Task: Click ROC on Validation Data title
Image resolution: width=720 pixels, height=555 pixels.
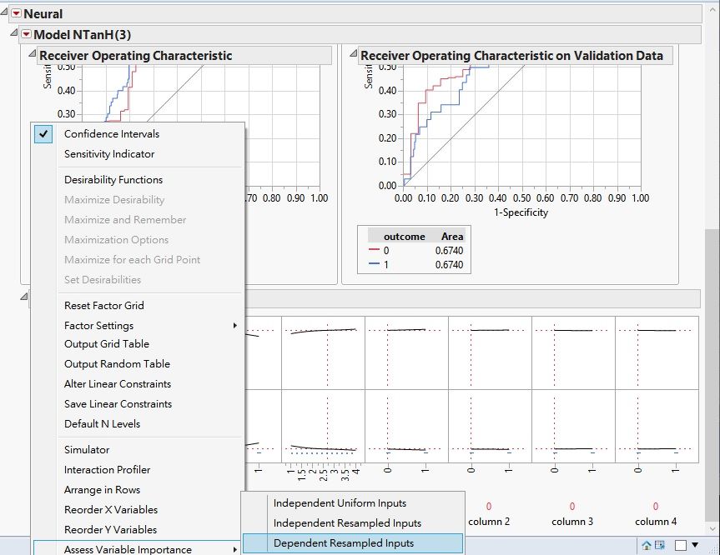Action: [511, 56]
